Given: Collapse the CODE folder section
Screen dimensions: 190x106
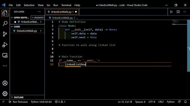Looking at the screenshot, I should [12, 26].
